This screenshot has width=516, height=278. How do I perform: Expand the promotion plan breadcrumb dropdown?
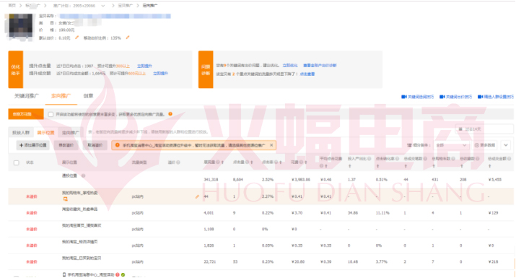103,6
